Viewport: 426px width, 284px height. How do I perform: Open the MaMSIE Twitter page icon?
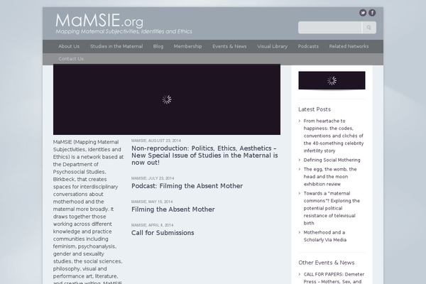363,13
